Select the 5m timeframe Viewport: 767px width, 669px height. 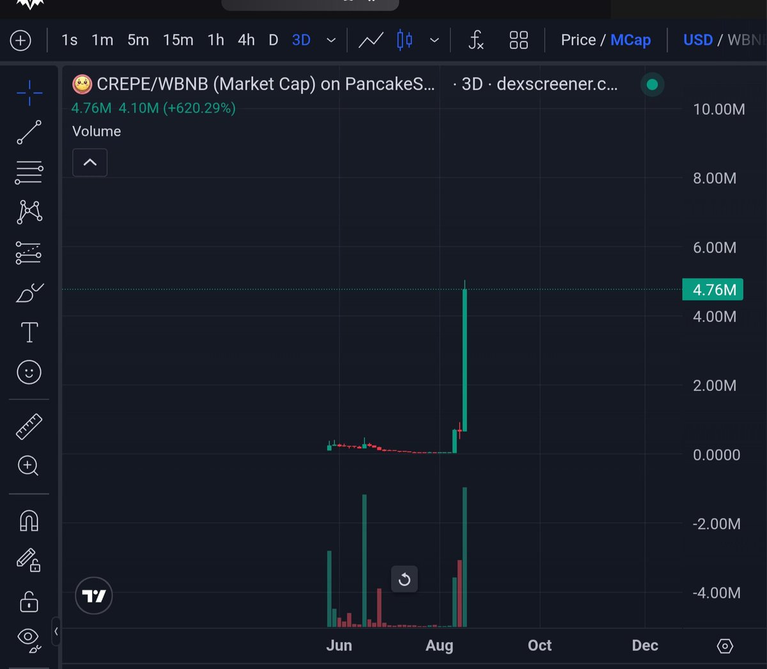138,40
